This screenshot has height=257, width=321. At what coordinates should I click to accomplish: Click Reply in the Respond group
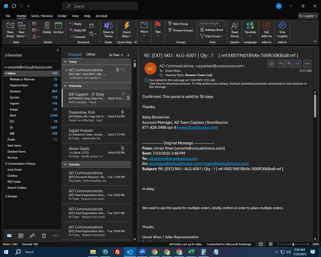point(75,24)
